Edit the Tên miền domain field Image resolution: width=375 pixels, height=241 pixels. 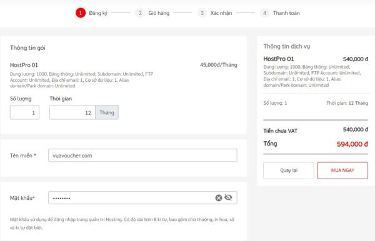[x=142, y=155]
